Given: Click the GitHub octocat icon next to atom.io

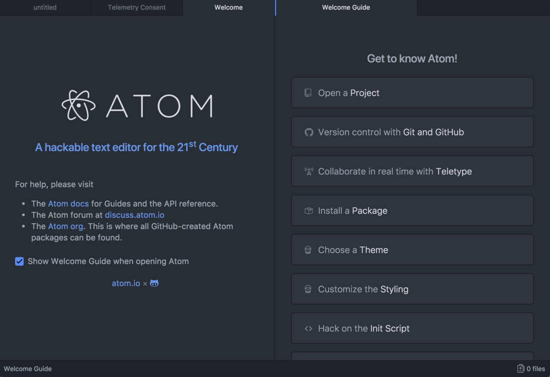Looking at the screenshot, I should (154, 283).
